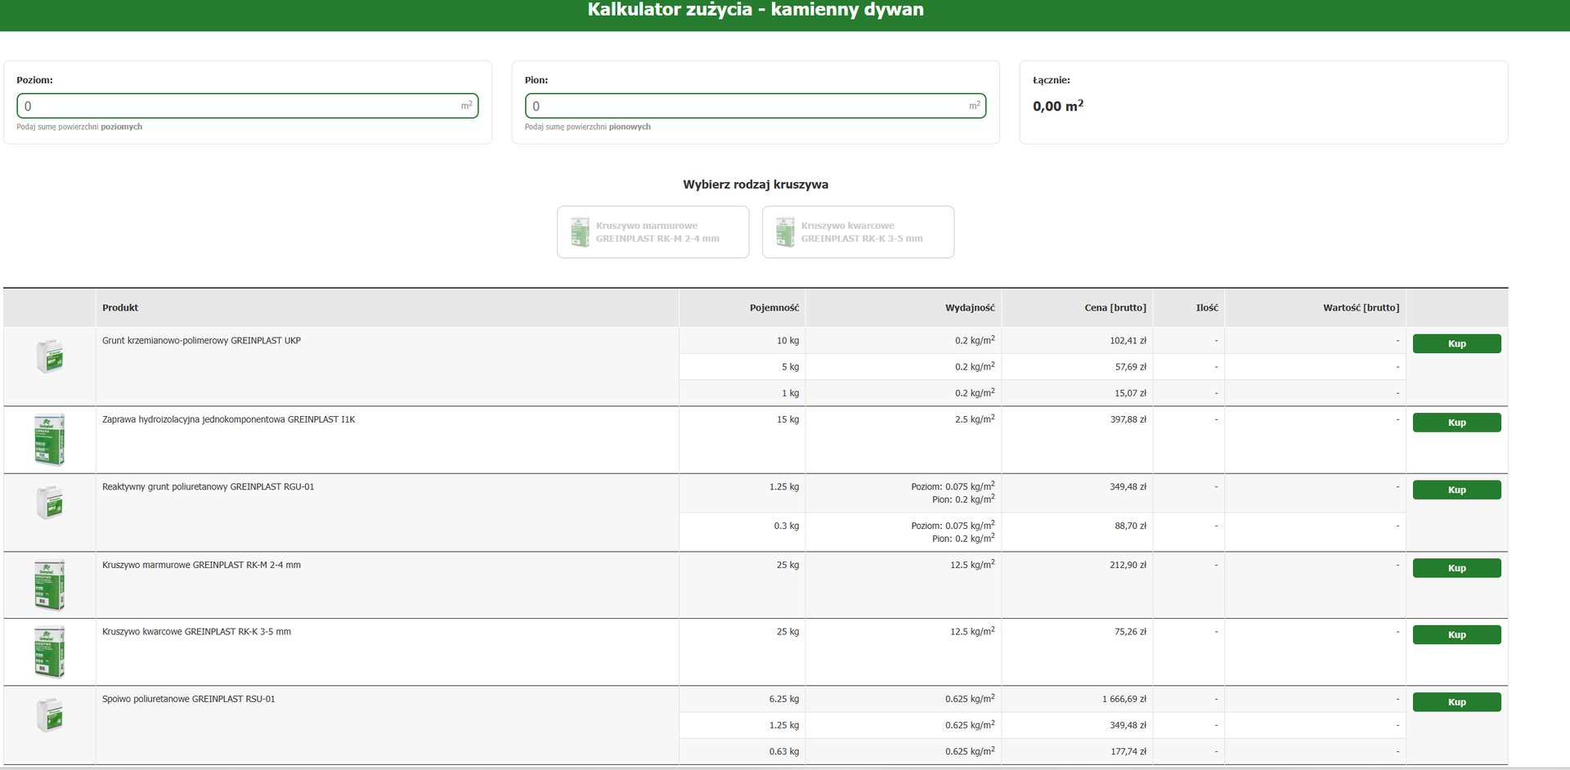Select Kruszywo marmurowe GREINPLAST RK-M 2-4 mm option
This screenshot has height=770, width=1570.
coord(653,232)
